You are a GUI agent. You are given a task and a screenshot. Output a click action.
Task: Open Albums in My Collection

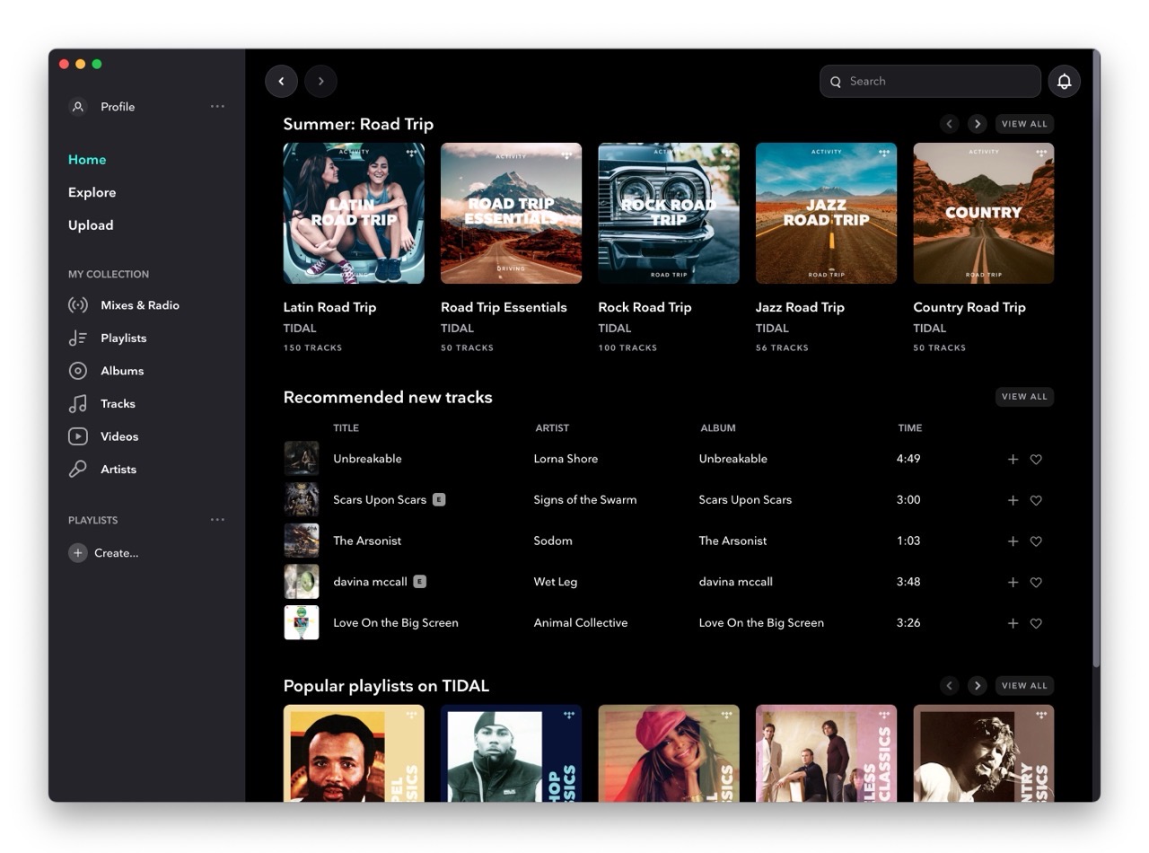pos(122,371)
